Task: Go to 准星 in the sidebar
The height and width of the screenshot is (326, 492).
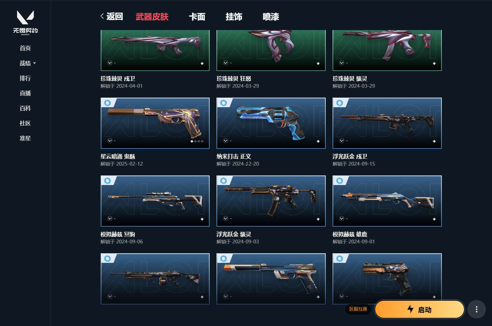Action: click(25, 138)
